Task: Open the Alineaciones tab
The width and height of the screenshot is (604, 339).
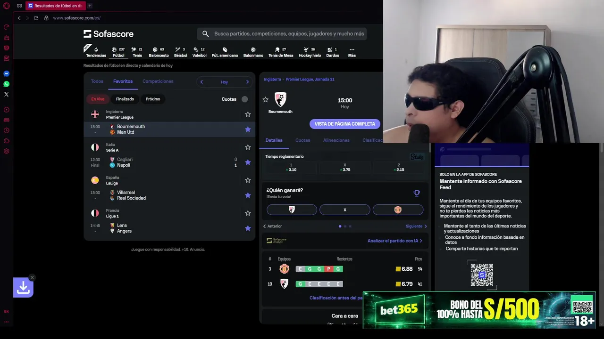Action: coord(336,140)
